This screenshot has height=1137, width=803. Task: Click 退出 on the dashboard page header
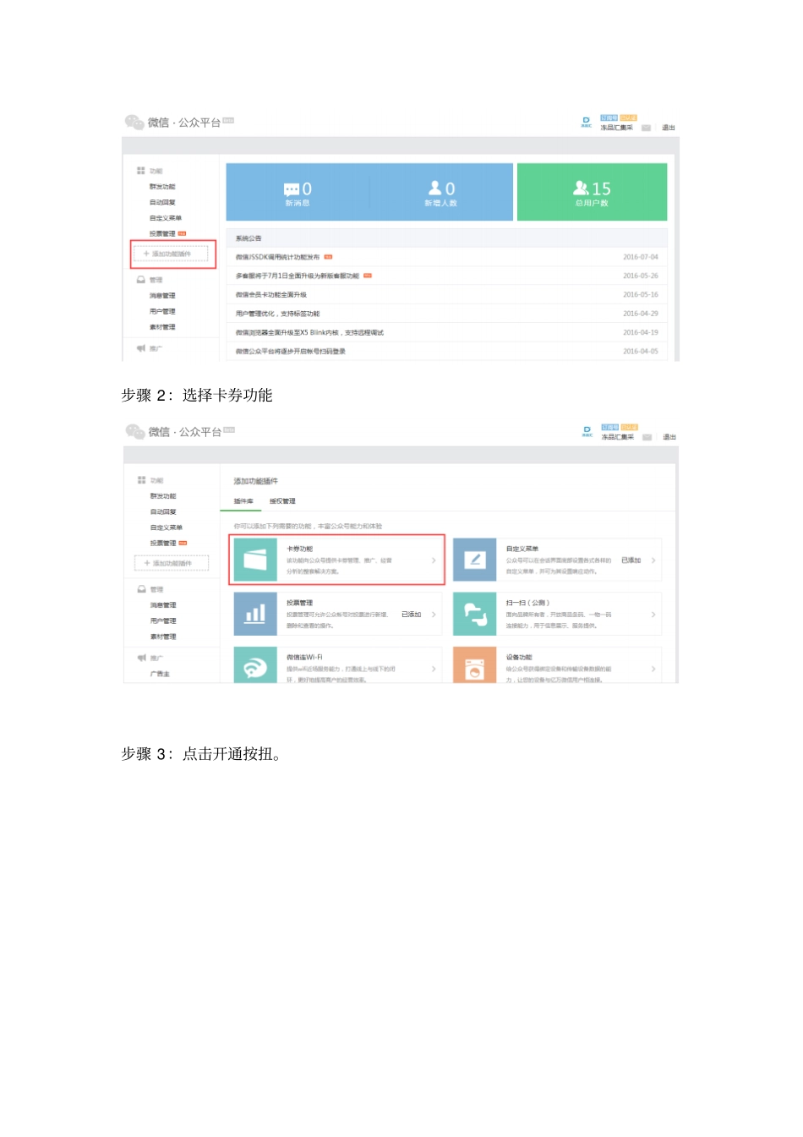669,128
